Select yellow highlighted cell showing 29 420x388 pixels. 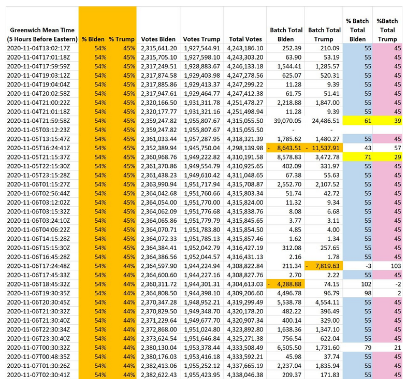pyautogui.click(x=387, y=157)
